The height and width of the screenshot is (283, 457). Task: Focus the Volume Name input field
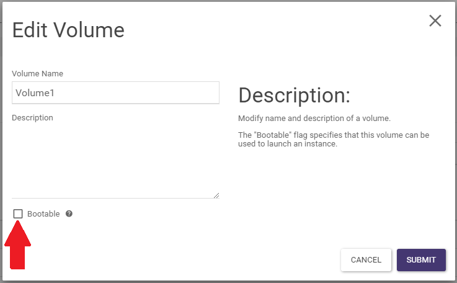pyautogui.click(x=115, y=92)
